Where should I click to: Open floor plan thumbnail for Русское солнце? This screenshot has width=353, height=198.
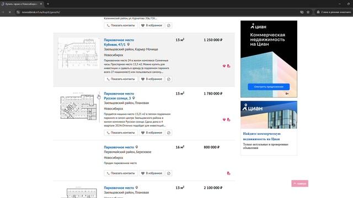(78, 107)
